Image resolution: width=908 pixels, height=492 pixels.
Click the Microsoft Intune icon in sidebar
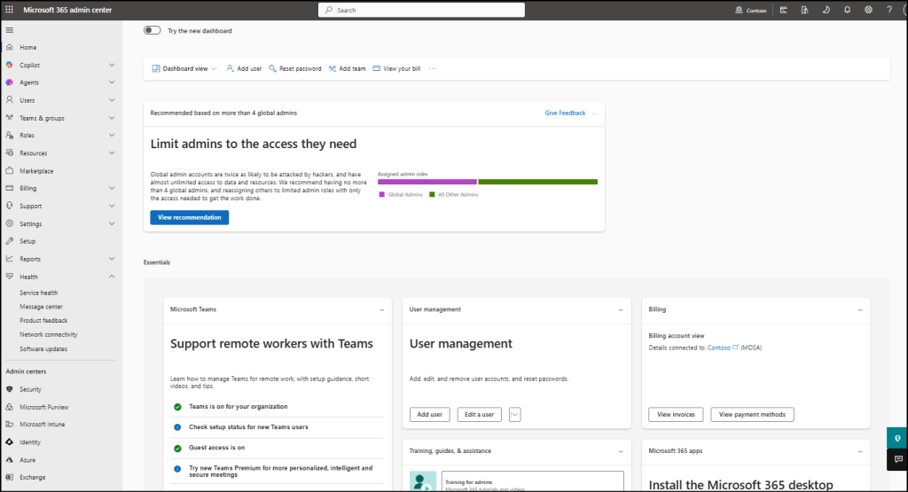(9, 425)
